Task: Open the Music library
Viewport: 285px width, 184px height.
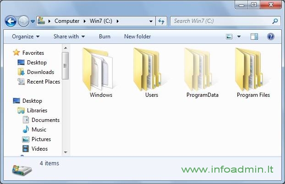Action: [x=39, y=130]
